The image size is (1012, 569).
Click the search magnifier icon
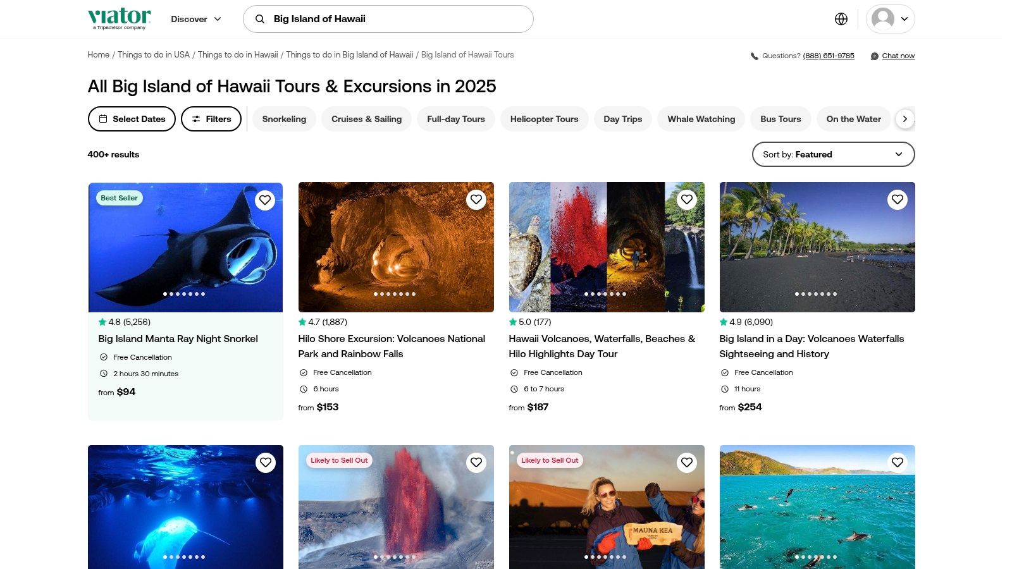[260, 19]
